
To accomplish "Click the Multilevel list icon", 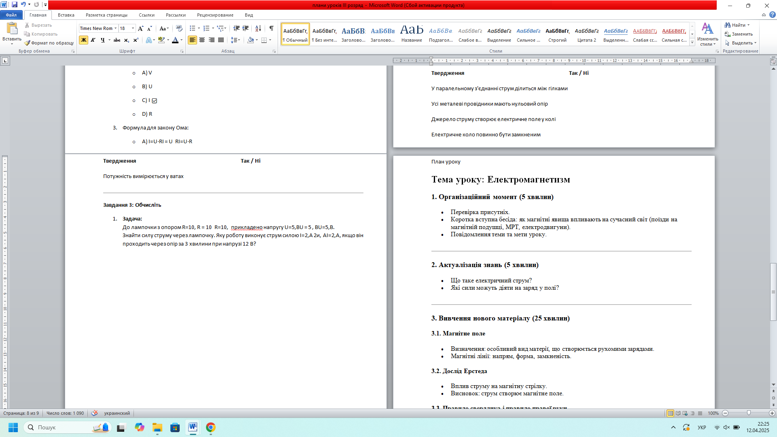I will 220,28.
